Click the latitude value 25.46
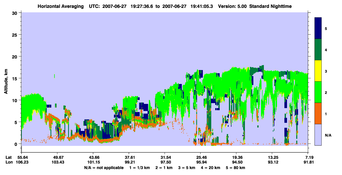 pyautogui.click(x=200, y=157)
